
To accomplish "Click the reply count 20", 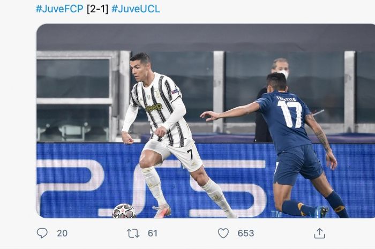I will (62, 233).
